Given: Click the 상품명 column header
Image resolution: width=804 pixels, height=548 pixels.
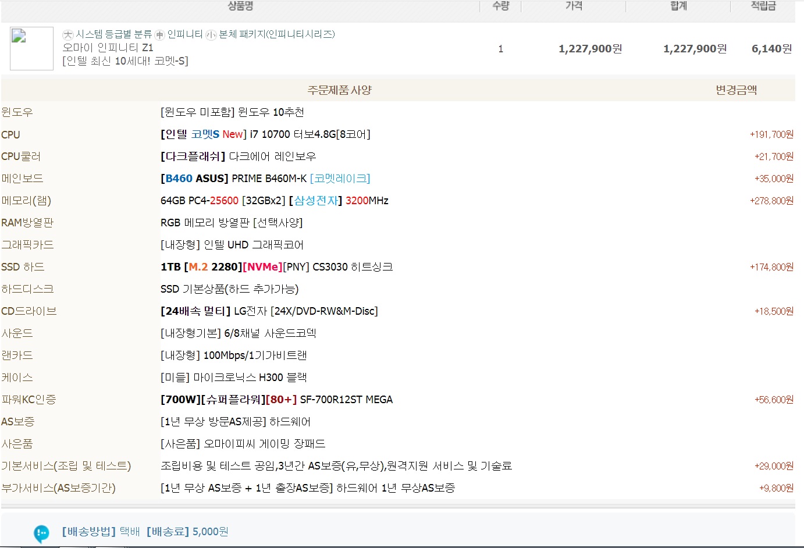Looking at the screenshot, I should pyautogui.click(x=240, y=5).
